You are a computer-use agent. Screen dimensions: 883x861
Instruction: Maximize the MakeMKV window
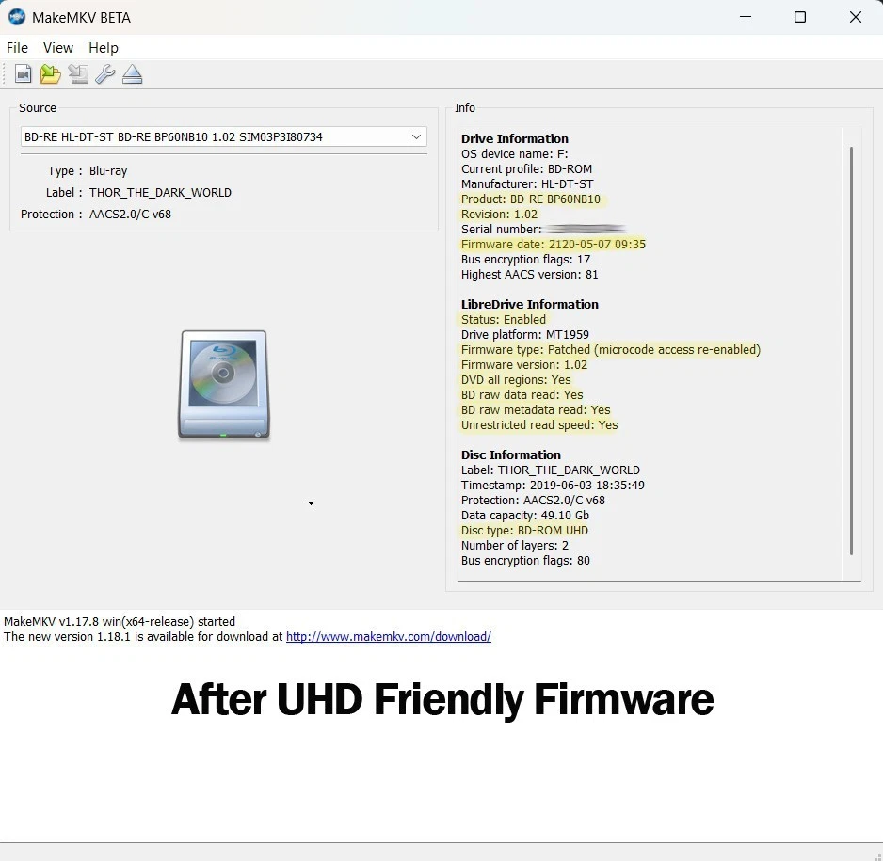[x=799, y=17]
